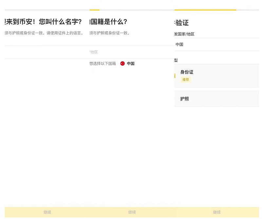Screen dimensions: 262x219
Task: Click the hint 请使用证件上的语言
Action: (x=65, y=33)
